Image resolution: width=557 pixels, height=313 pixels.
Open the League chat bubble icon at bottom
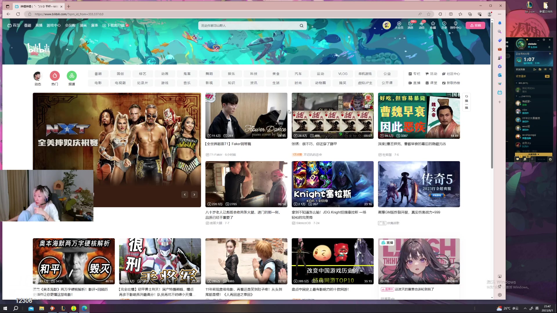(518, 159)
